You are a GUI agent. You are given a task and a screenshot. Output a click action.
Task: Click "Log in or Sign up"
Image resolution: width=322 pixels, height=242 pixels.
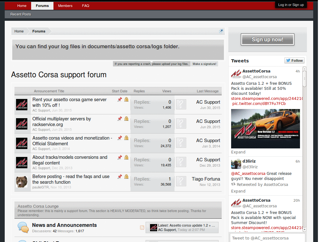tap(291, 4)
